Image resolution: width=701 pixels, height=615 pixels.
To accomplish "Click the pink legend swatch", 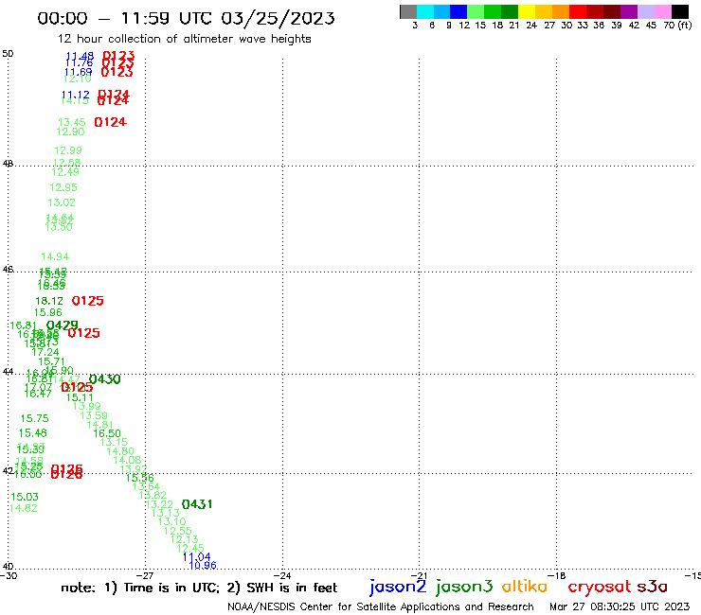I will point(662,11).
